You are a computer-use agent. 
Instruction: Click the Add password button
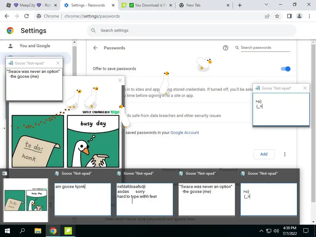tap(264, 154)
